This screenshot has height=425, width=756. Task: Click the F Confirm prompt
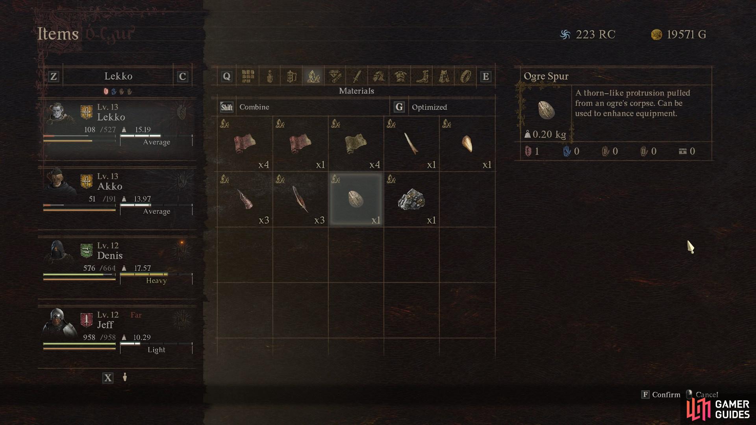point(661,395)
